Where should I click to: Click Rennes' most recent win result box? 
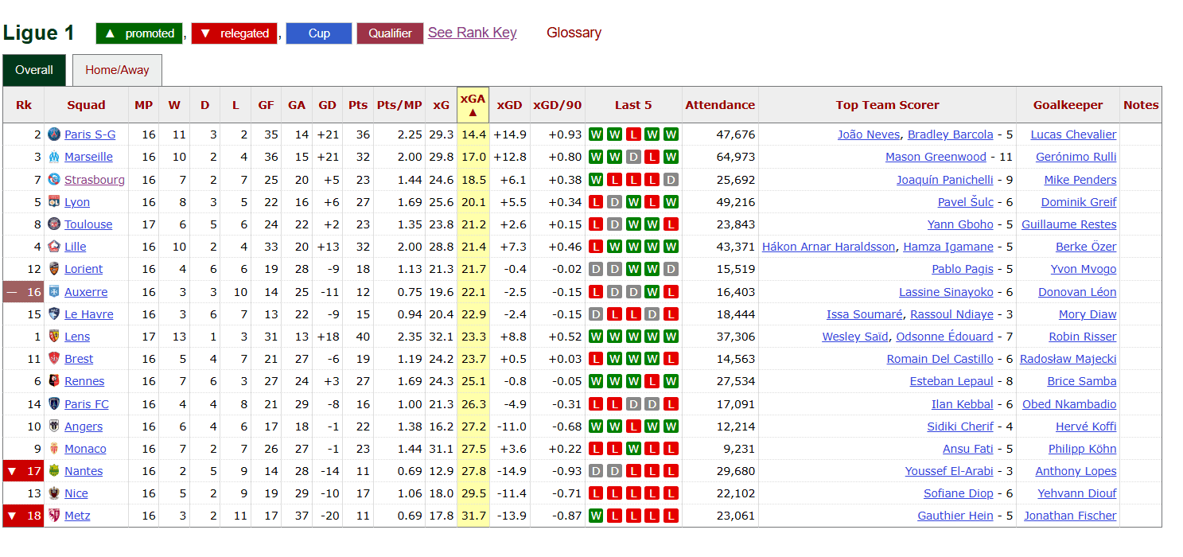point(671,381)
